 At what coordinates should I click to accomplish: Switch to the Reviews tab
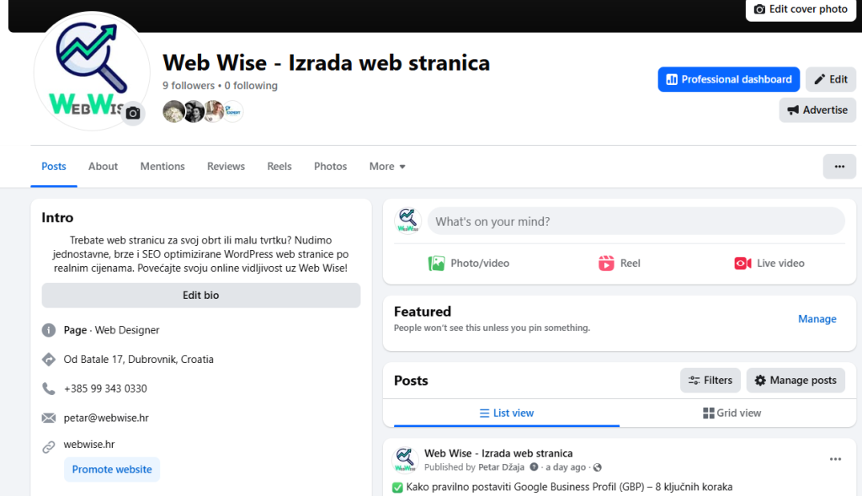(x=226, y=166)
